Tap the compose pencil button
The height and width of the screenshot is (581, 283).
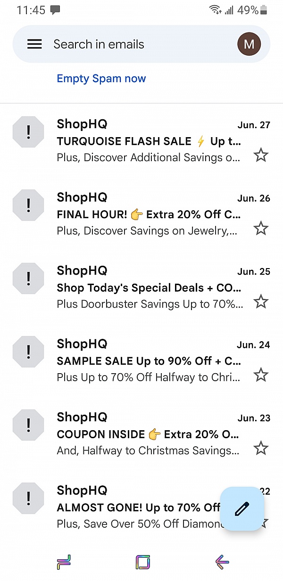(x=242, y=509)
